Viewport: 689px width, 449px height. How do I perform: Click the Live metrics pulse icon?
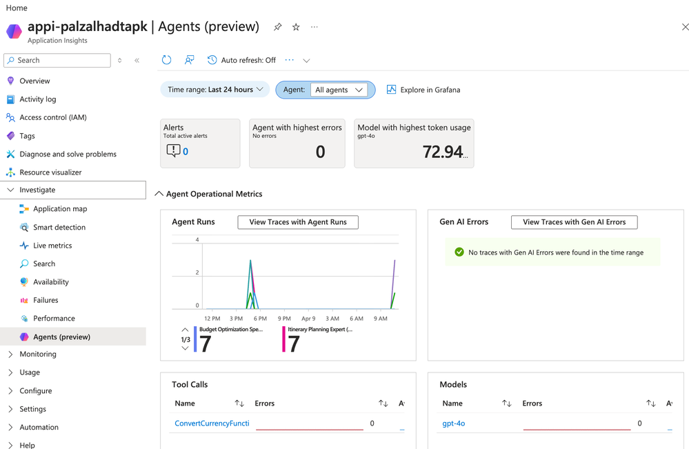coord(24,246)
